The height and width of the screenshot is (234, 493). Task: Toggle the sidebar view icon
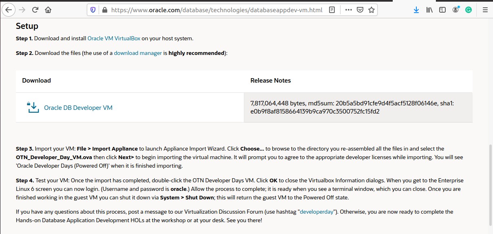coord(442,10)
